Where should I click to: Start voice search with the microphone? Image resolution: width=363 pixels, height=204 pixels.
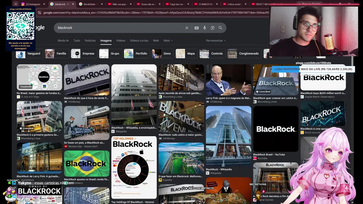click(204, 28)
